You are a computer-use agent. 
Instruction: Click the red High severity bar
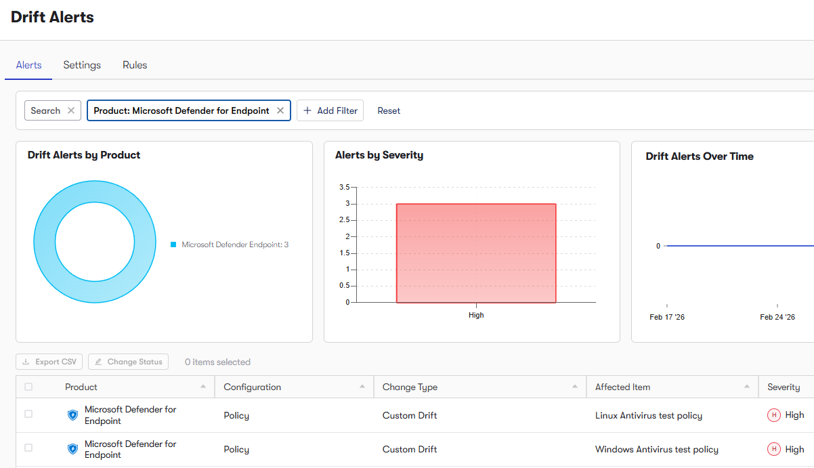point(476,253)
